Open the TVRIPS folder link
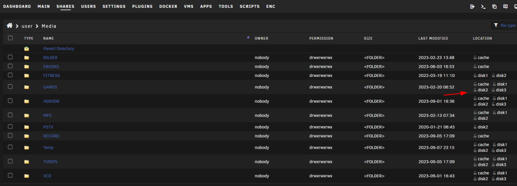Viewport: 517px width, 186px height. click(x=51, y=162)
